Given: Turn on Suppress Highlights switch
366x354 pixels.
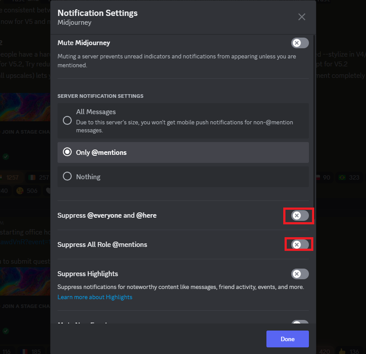Looking at the screenshot, I should pyautogui.click(x=300, y=274).
